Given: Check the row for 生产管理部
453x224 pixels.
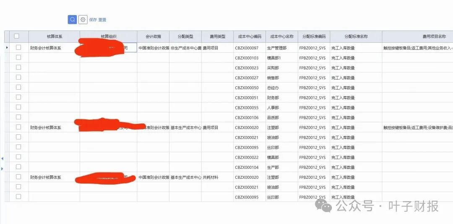Looking at the screenshot, I should coord(18,48).
